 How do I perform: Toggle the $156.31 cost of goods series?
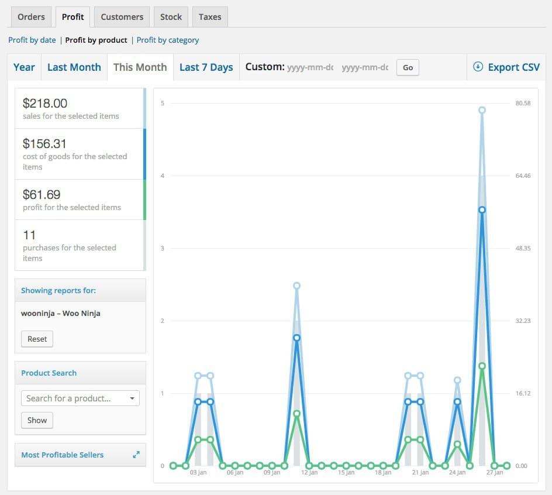point(80,154)
